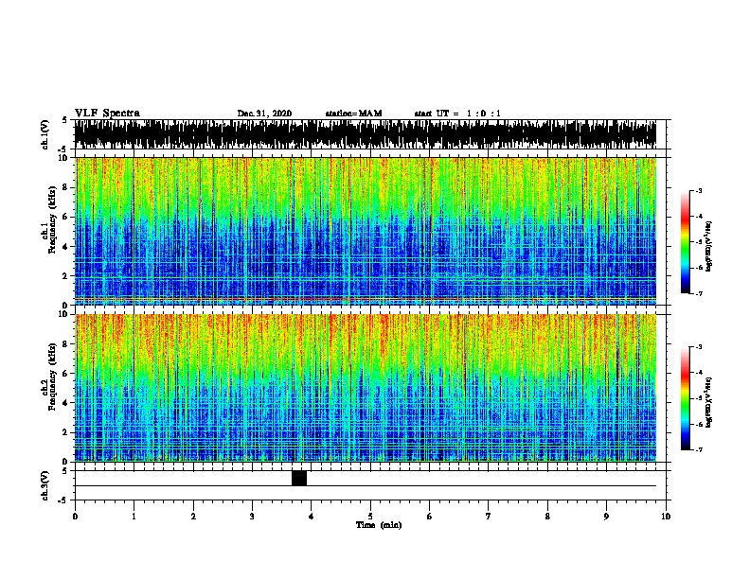Click the black pulse block in ch.3 panel
The height and width of the screenshot is (579, 750).
299,478
